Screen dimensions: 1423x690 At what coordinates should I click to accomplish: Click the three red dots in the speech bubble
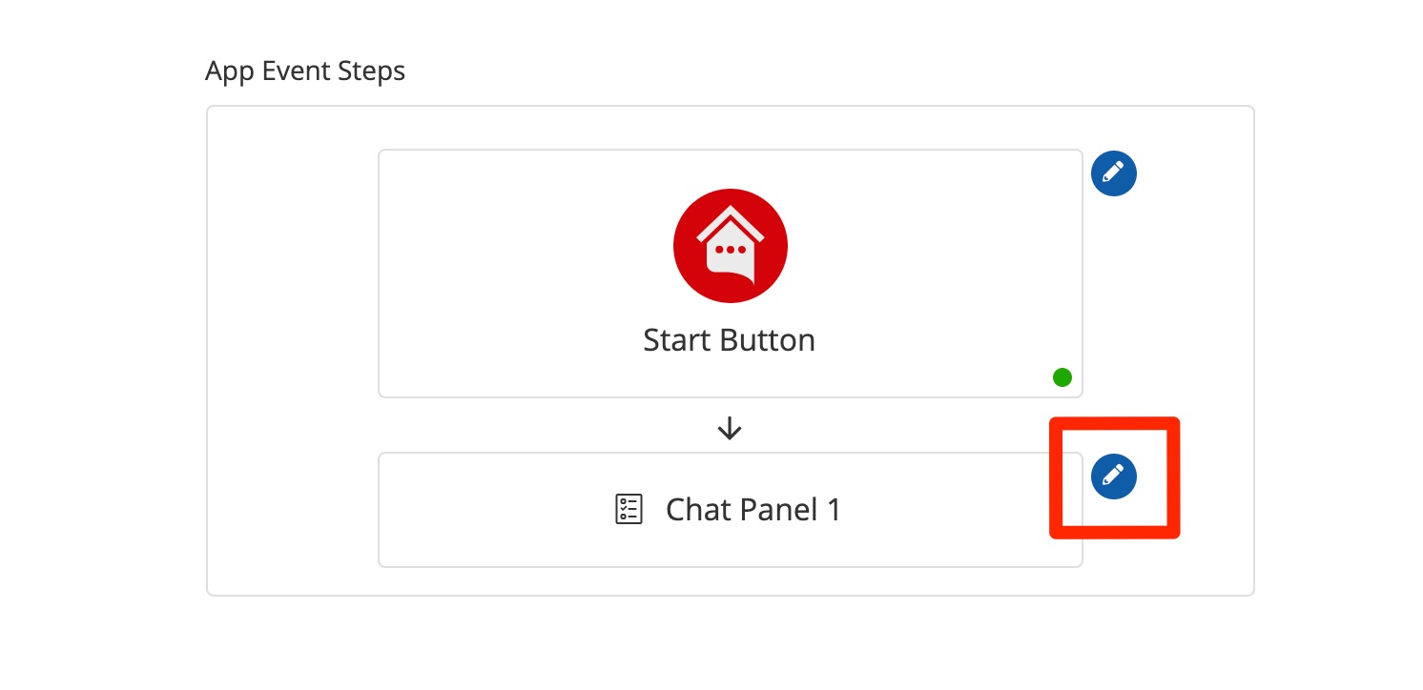coord(730,250)
